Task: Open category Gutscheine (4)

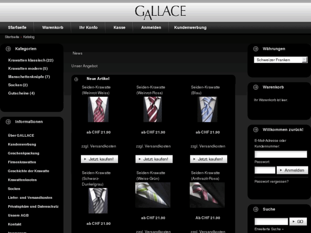Action: pos(21,93)
